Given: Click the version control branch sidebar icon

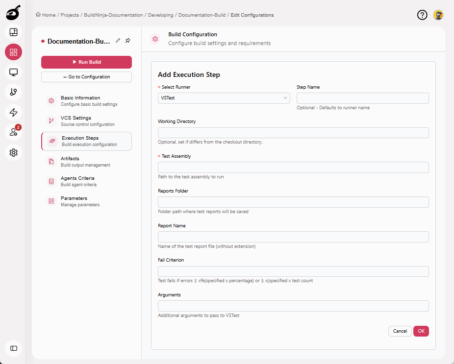Looking at the screenshot, I should 14,92.
